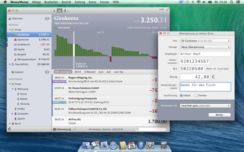Switch to the list view icon in toolbar

(54, 11)
